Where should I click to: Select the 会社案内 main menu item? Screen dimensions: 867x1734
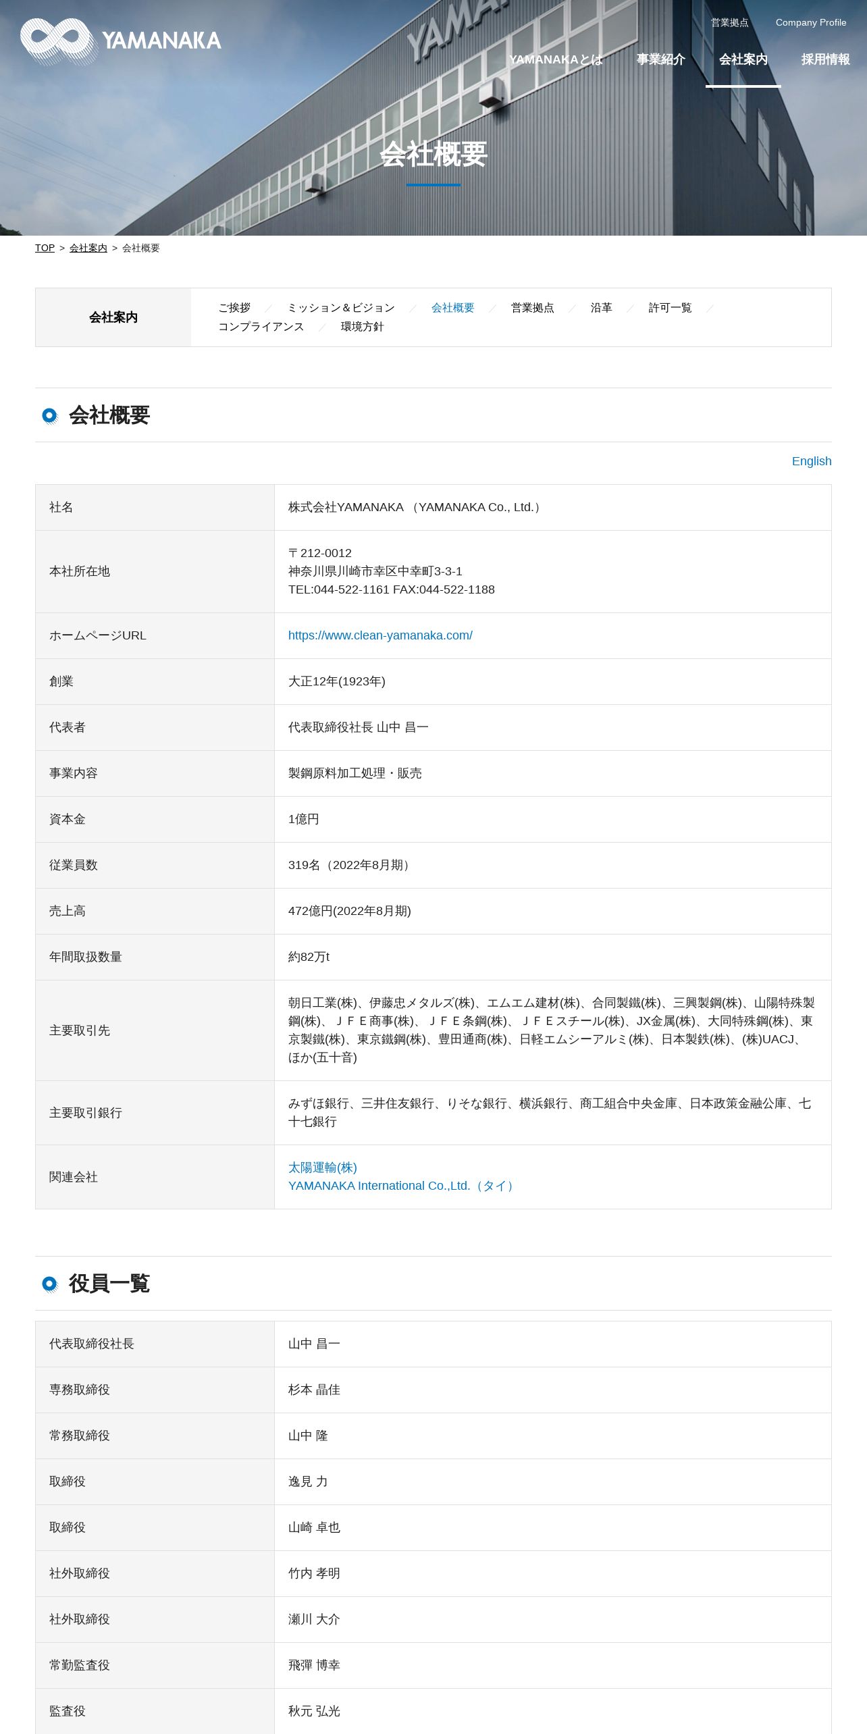click(743, 59)
